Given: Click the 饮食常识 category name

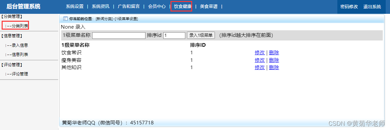Looking at the screenshot, I should coord(71,53).
